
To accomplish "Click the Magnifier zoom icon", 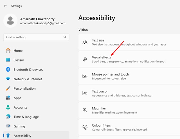I will [85, 110].
